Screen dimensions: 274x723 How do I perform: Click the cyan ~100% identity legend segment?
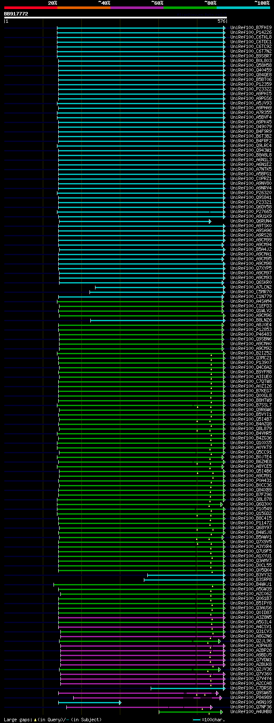tap(243, 8)
